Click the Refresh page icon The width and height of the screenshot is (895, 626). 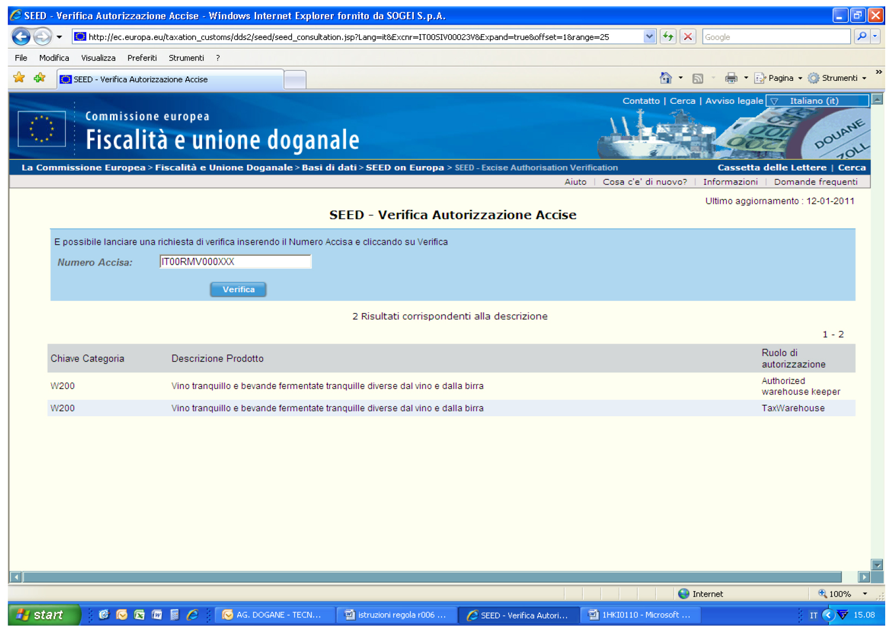point(668,37)
